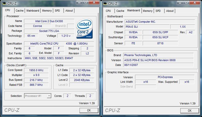Screen dimensions: 202x117
Task: Close the right CPU-Z window
Action: click(195, 3)
